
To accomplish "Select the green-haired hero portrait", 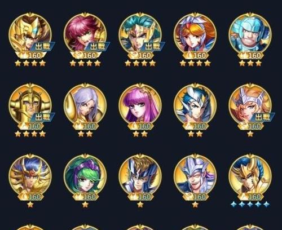I will (x=85, y=175).
